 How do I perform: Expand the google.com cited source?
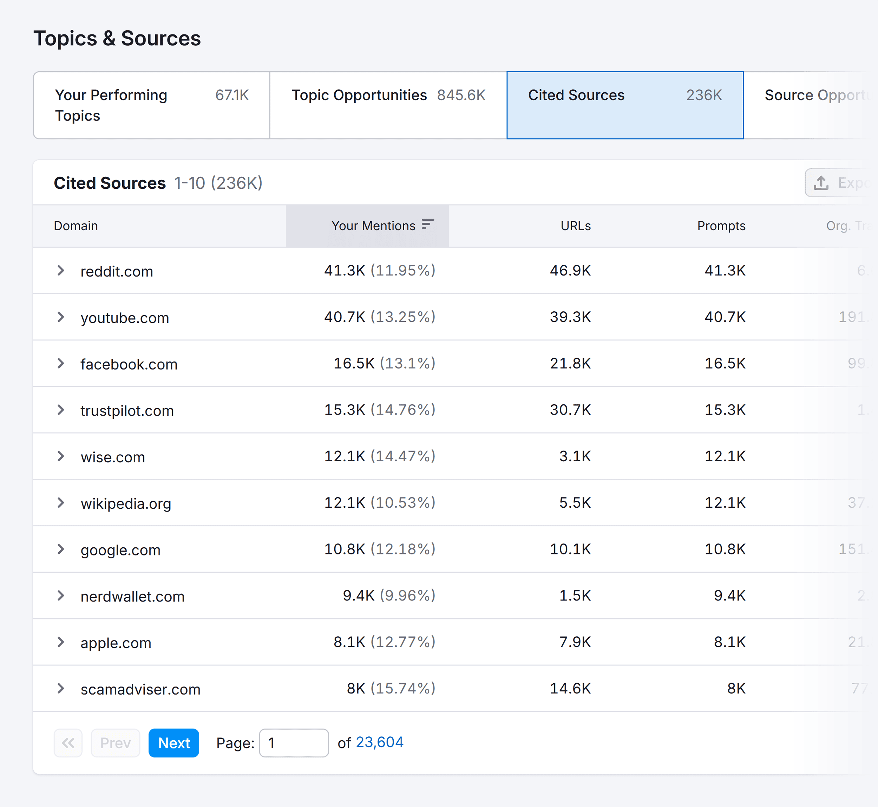click(60, 549)
